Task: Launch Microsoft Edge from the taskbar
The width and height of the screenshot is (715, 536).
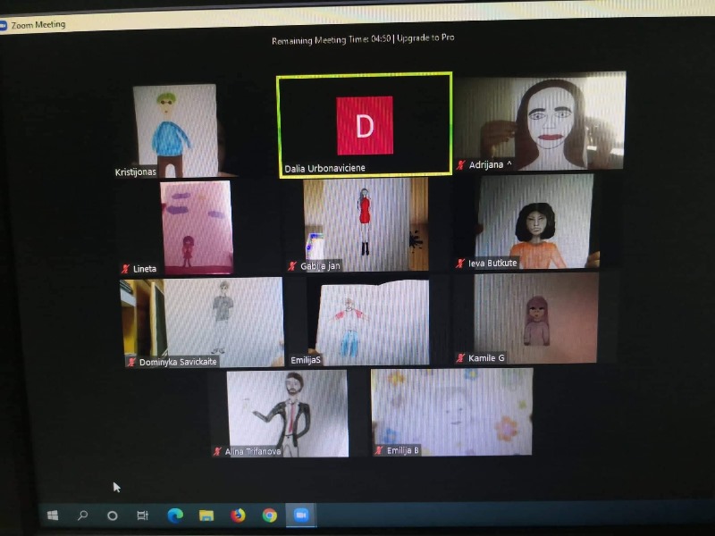Action: (x=175, y=515)
